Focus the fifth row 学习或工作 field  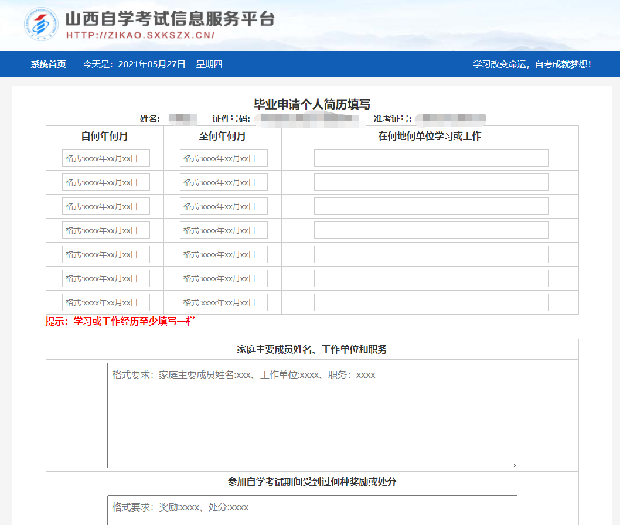431,254
